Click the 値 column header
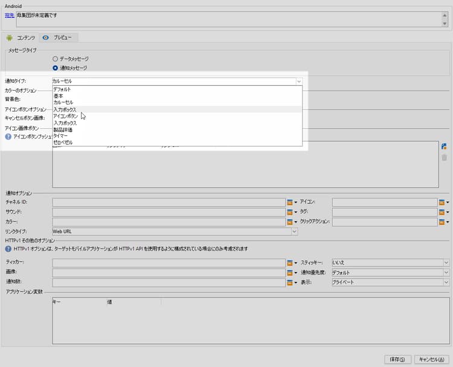This screenshot has width=453, height=367. [x=133, y=302]
